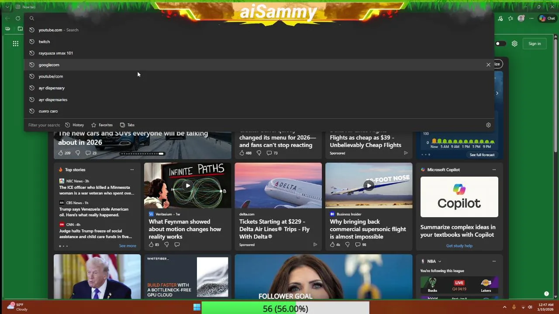Open the Bucks vs Lakers live game
The width and height of the screenshot is (559, 314).
tap(459, 285)
